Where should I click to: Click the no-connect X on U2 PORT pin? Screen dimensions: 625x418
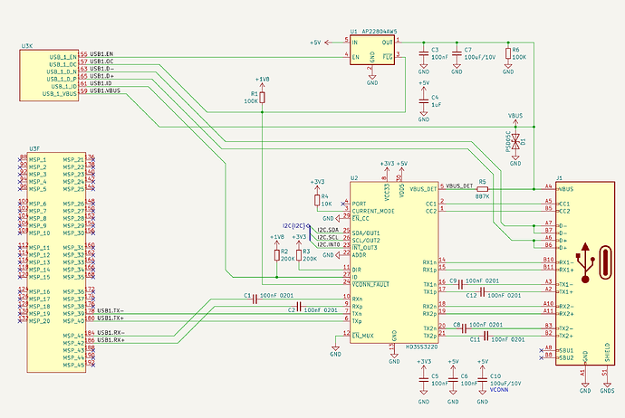[342, 204]
